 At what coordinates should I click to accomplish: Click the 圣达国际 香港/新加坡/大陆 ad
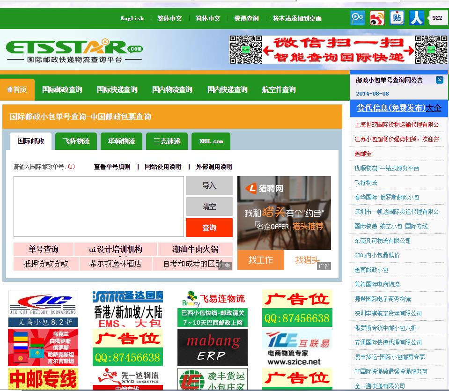coord(128,308)
